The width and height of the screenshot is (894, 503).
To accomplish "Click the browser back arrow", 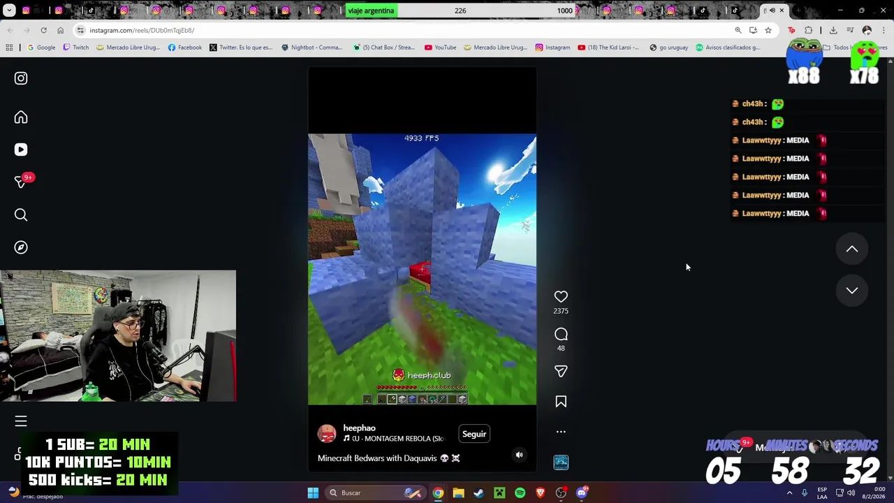I will pyautogui.click(x=10, y=30).
